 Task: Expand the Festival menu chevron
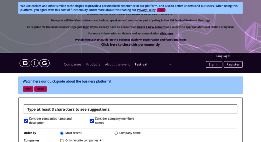(170, 64)
